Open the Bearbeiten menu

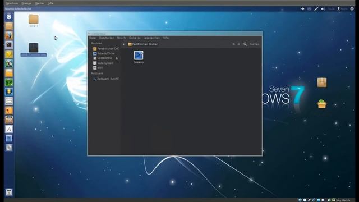107,38
